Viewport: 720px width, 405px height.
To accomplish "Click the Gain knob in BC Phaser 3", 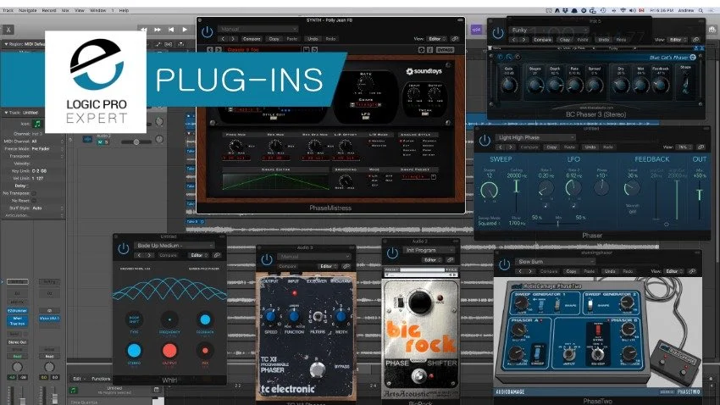I will tap(508, 85).
